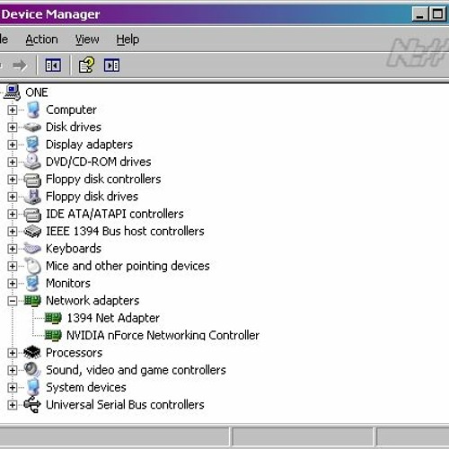Click the Mice and other pointing devices icon
Screen dimensions: 449x449
point(32,266)
